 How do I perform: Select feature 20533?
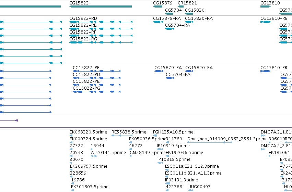pos(77,153)
